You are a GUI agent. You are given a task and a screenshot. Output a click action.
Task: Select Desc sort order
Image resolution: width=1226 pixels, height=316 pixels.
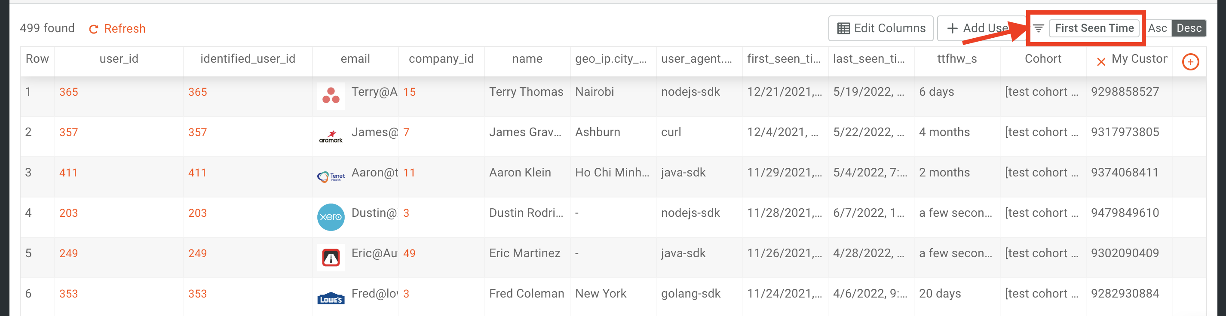click(x=1189, y=28)
